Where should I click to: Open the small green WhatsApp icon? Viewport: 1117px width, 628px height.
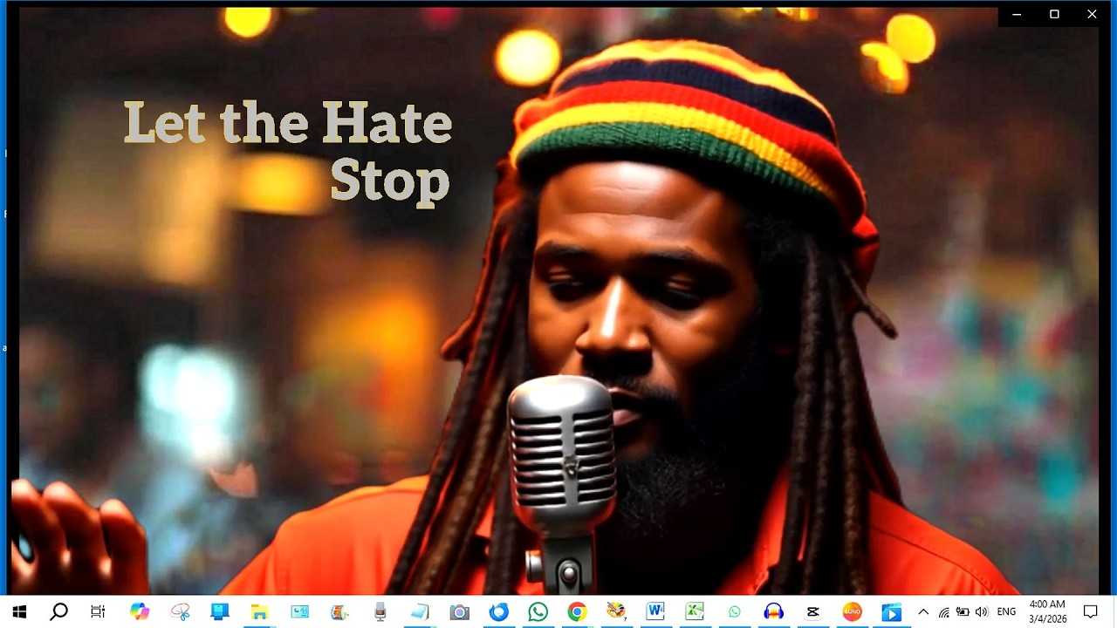tap(734, 611)
